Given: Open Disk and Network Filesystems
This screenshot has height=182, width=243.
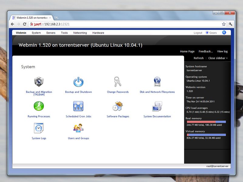Looking at the screenshot, I should click(157, 81).
